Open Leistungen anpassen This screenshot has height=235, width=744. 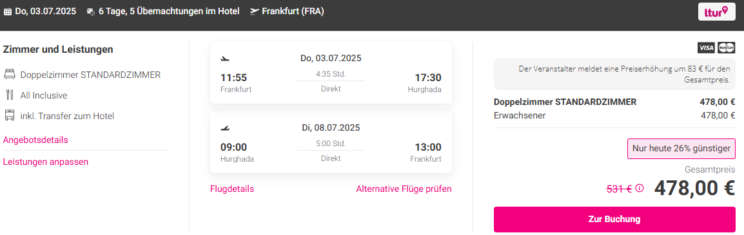[x=46, y=162]
